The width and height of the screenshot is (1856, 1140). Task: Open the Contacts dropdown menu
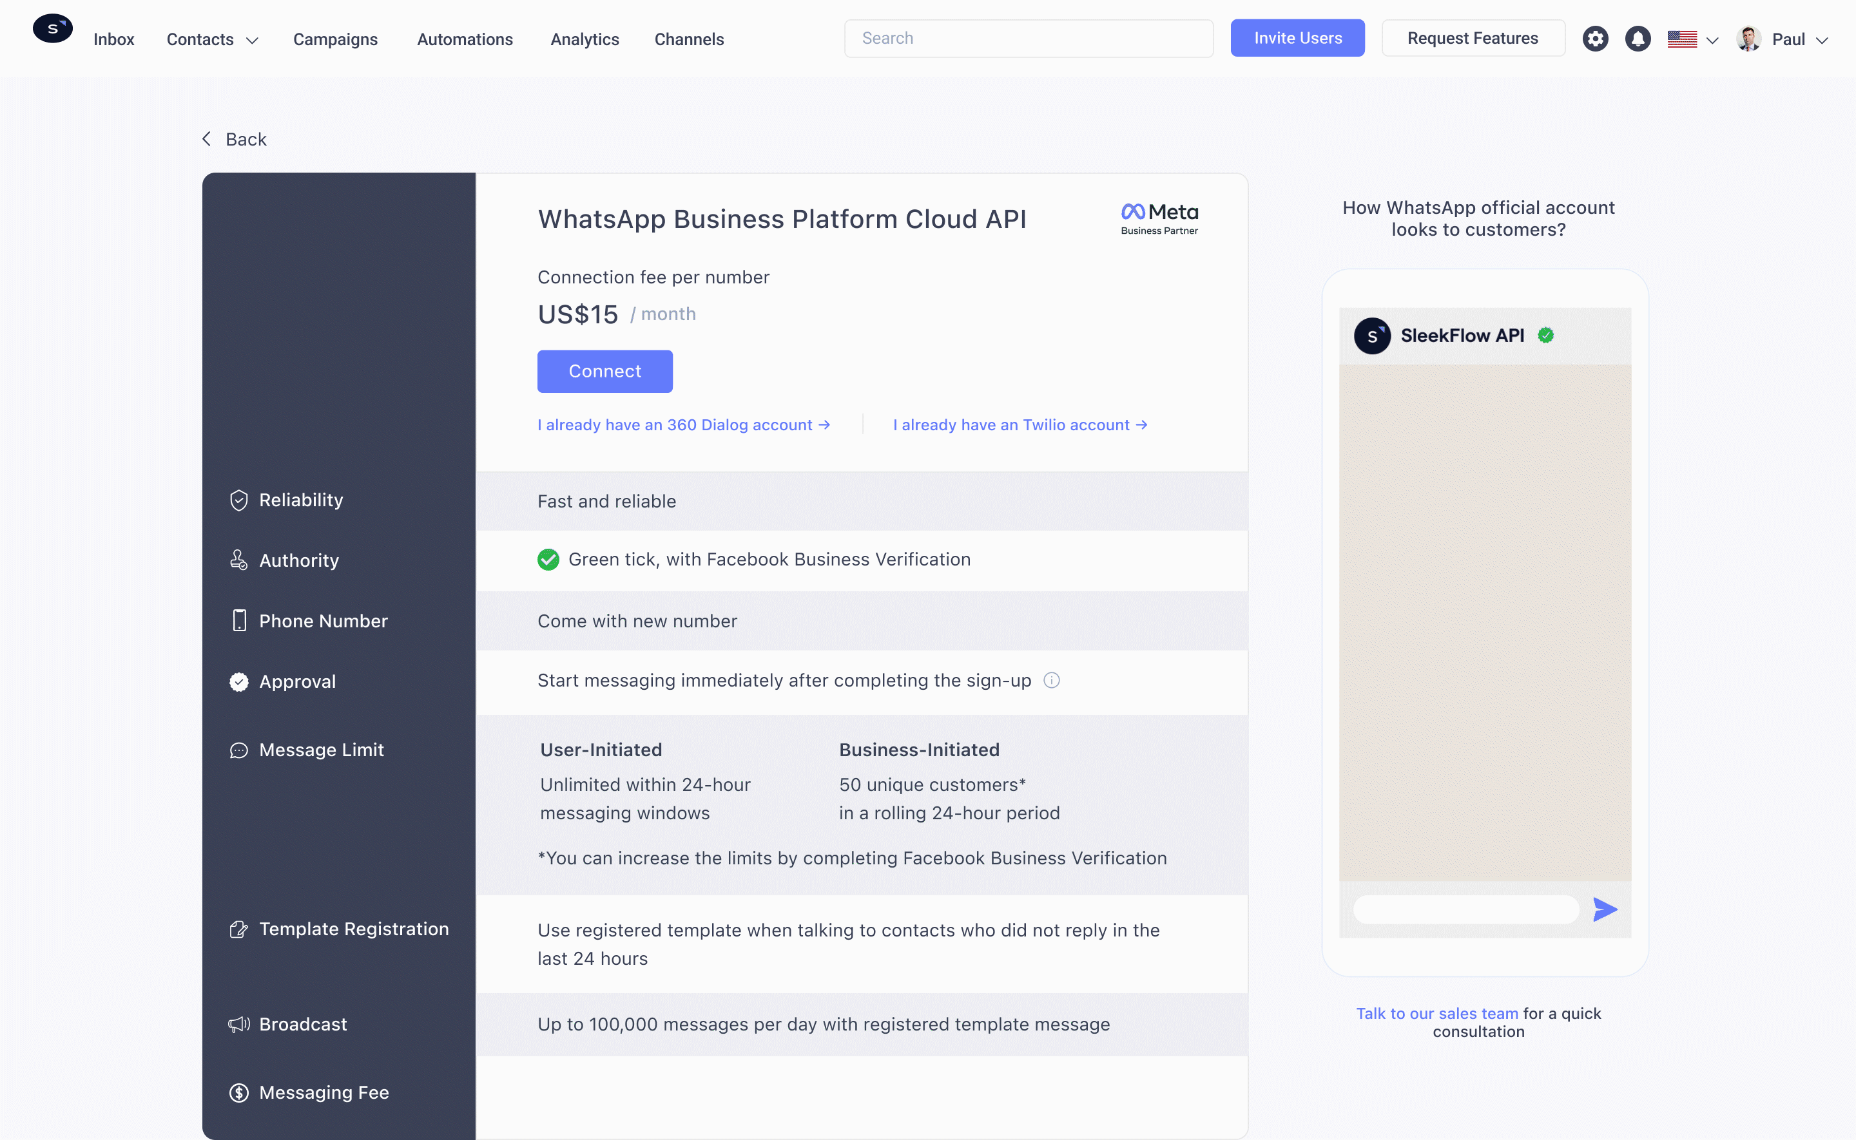(x=212, y=39)
